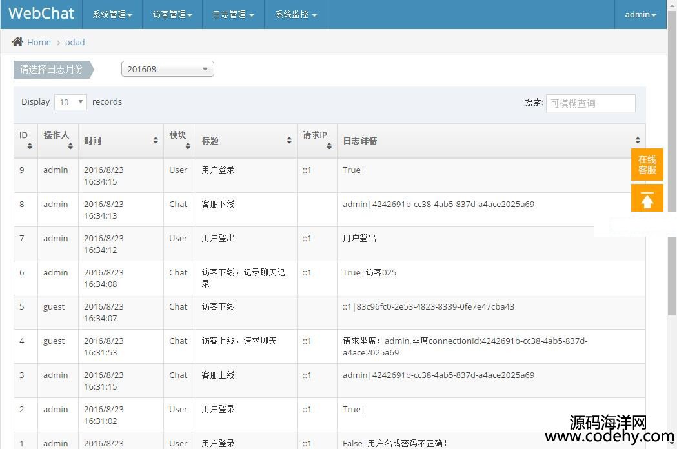
Task: Open the 访客管理 menu
Action: pyautogui.click(x=172, y=14)
